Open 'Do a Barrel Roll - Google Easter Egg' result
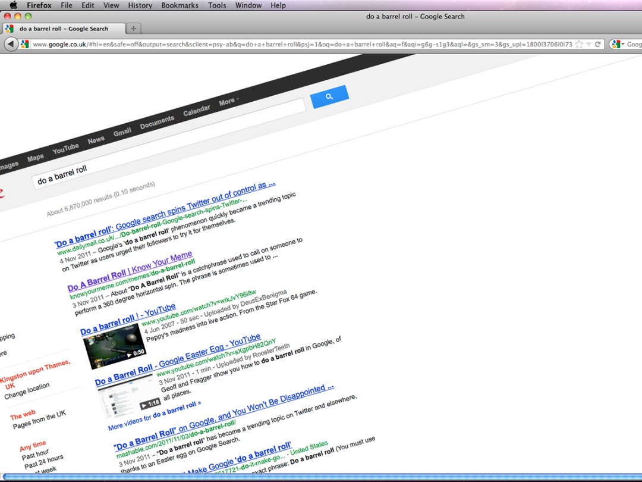642x482 pixels. point(178,360)
